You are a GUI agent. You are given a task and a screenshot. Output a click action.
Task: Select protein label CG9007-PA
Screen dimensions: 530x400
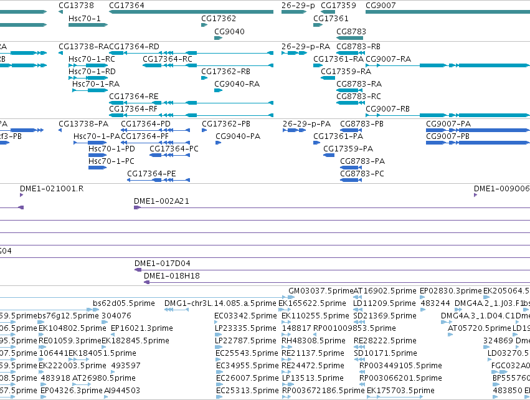pyautogui.click(x=448, y=124)
